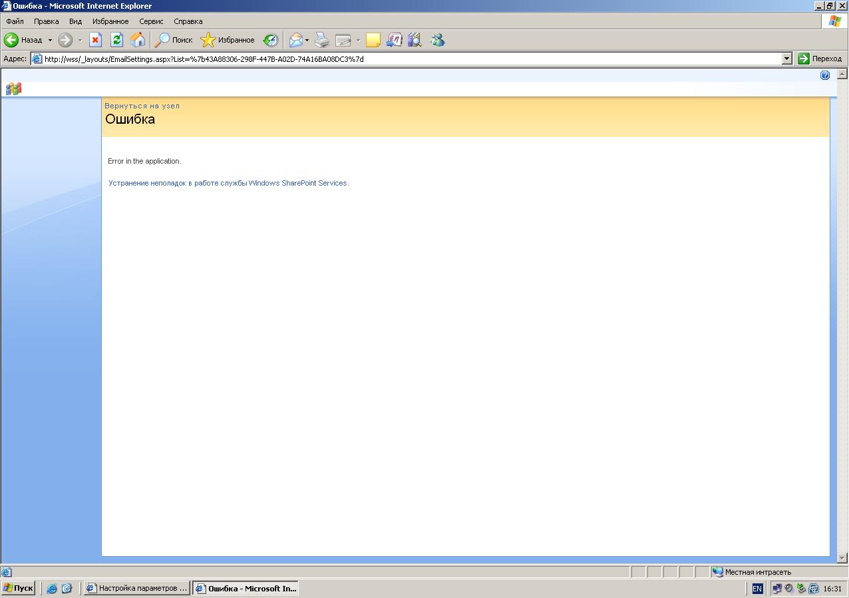849x598 pixels.
Task: Click the Ошибка page heading
Action: point(130,119)
